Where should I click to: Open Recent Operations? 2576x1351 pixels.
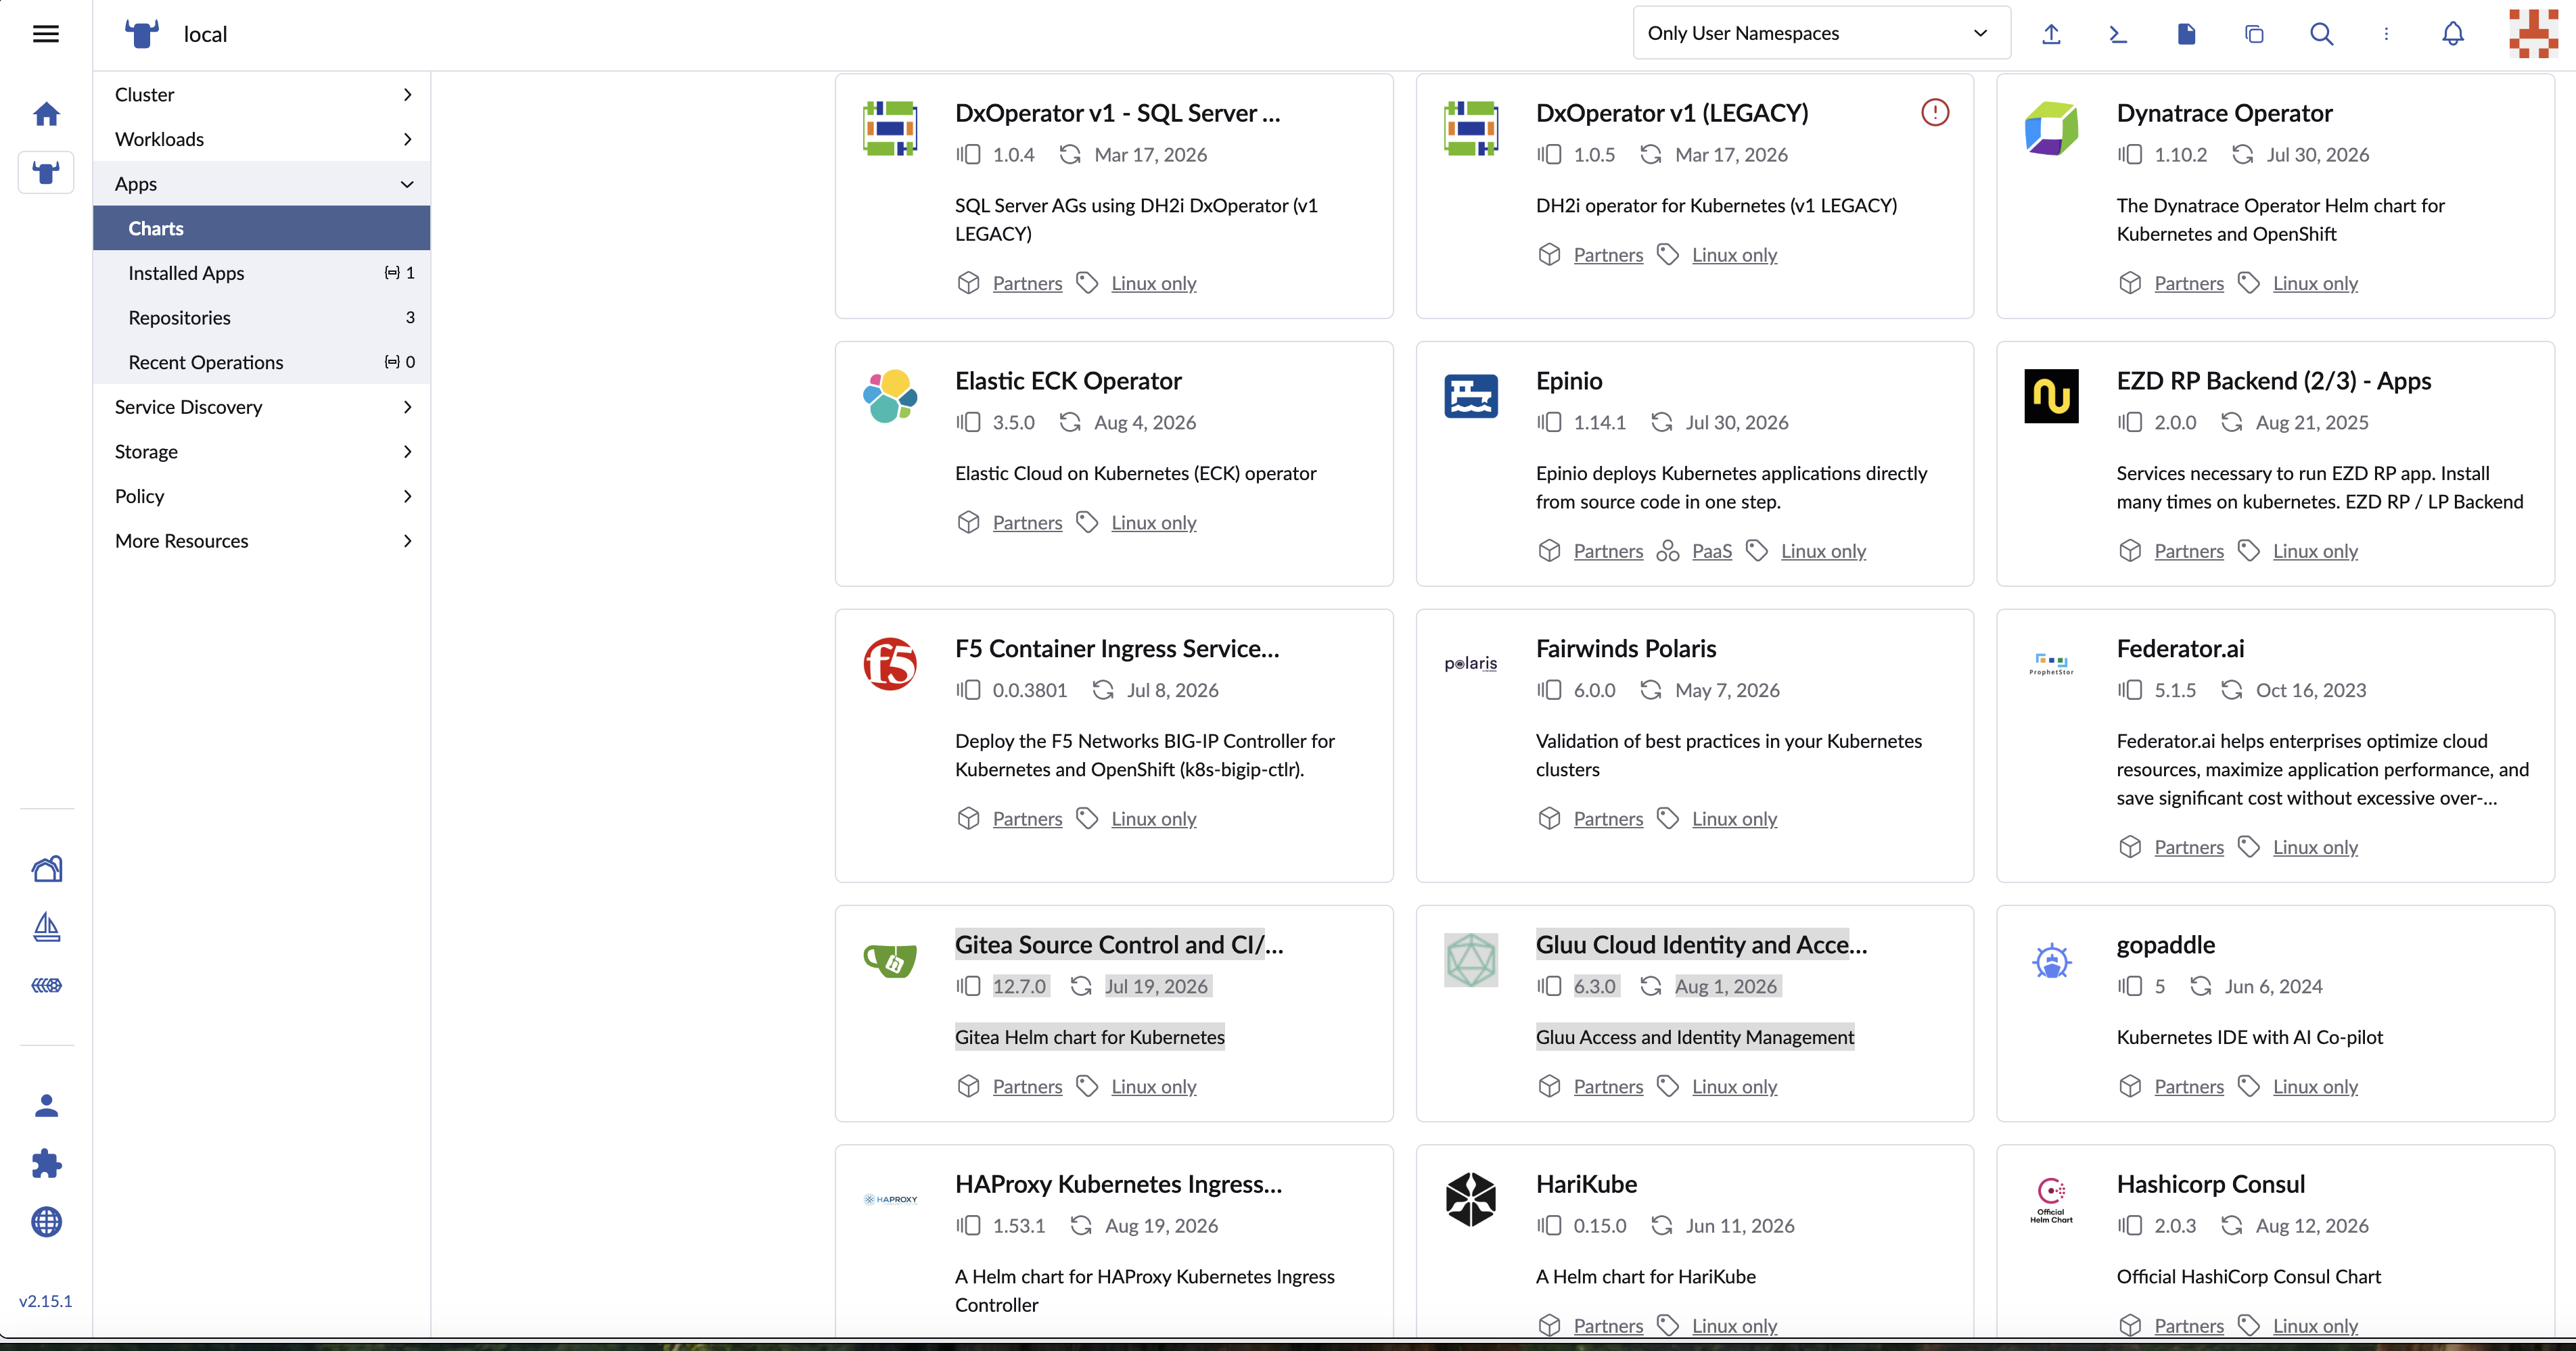pyautogui.click(x=262, y=362)
